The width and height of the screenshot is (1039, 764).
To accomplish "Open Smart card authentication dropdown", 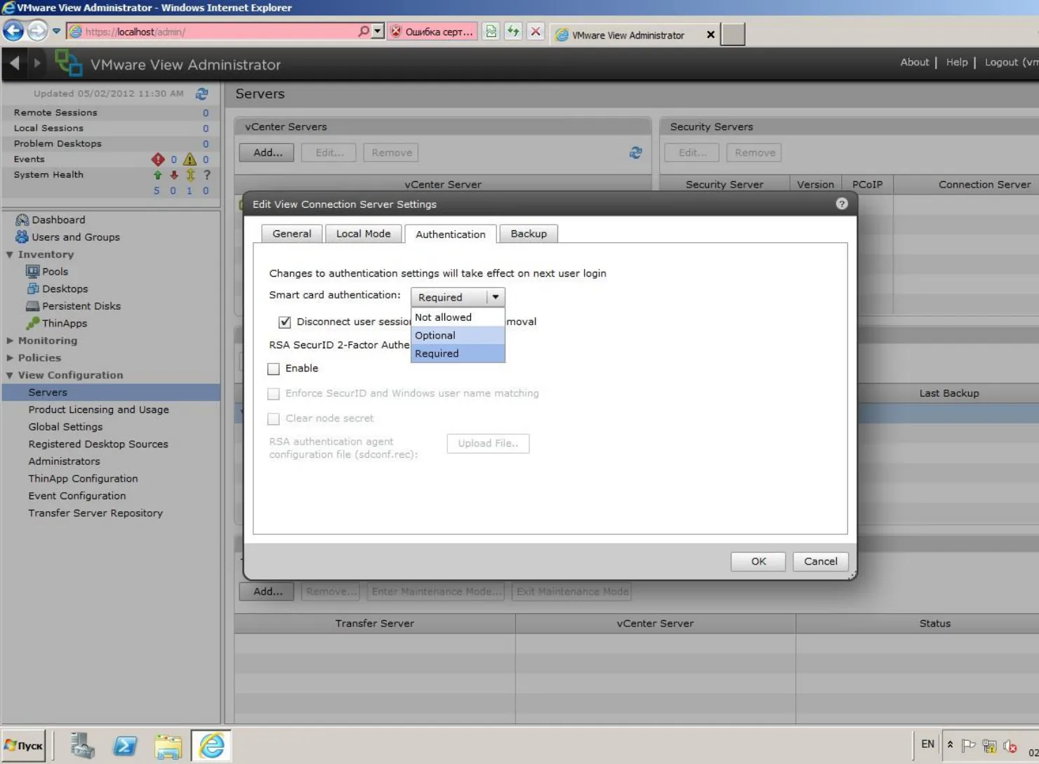I will point(458,297).
